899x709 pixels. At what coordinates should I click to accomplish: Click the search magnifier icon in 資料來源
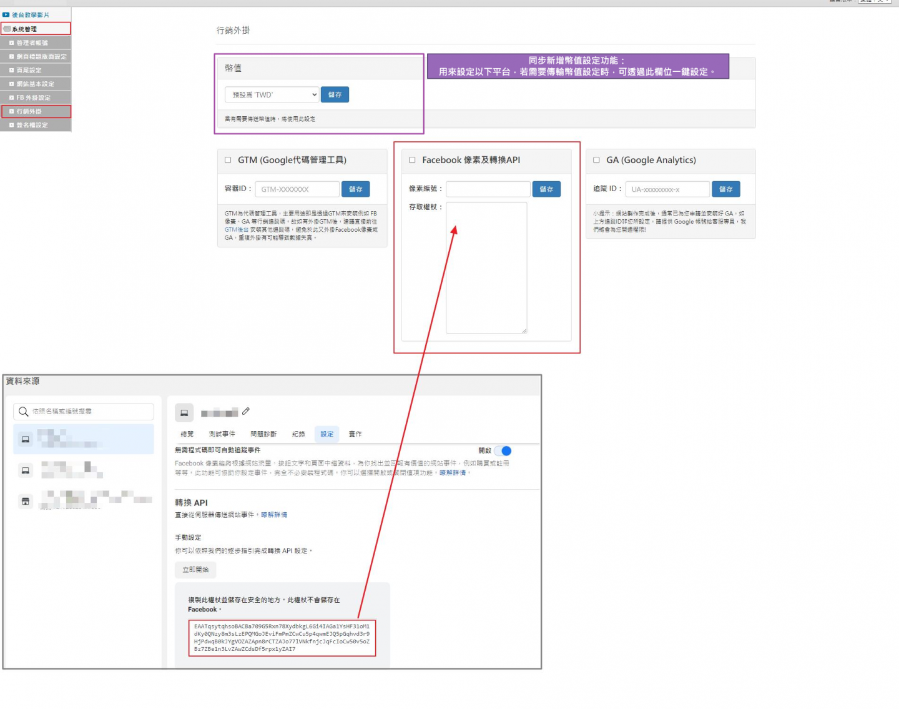23,411
